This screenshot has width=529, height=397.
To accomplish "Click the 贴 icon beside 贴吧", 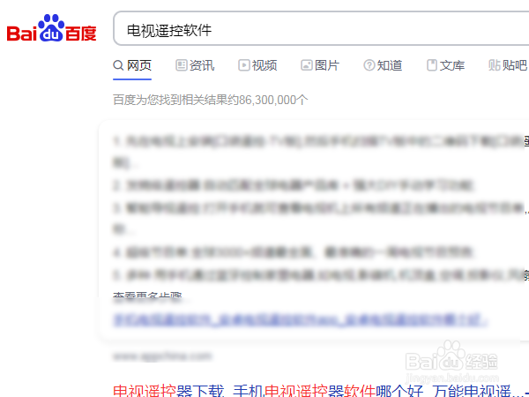I will pos(495,65).
